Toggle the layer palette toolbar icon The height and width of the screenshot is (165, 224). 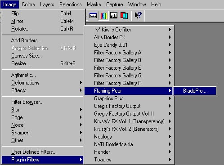pos(124,15)
